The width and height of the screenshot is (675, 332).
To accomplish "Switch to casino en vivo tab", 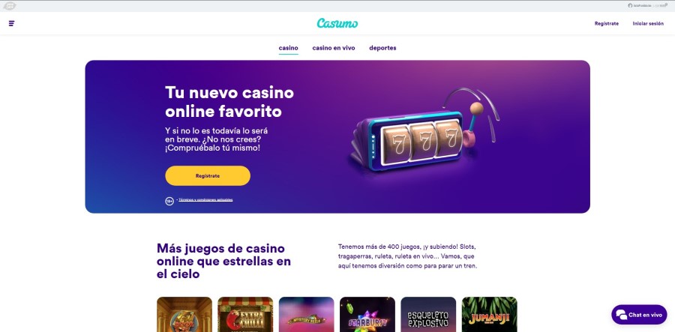I will click(x=334, y=48).
